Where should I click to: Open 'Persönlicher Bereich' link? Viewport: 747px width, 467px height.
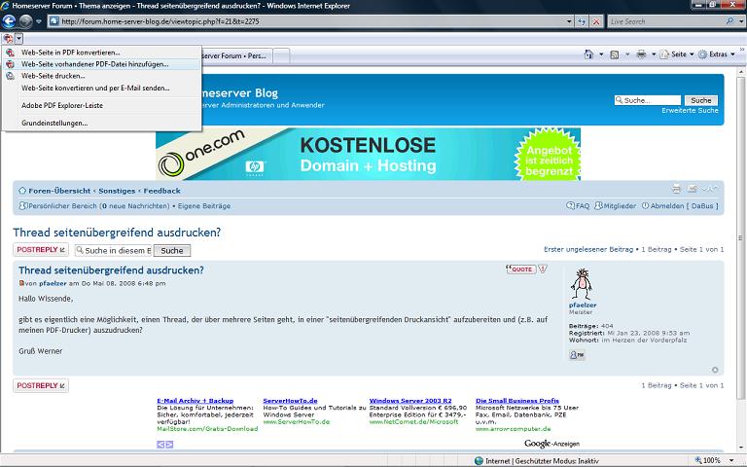[63, 206]
